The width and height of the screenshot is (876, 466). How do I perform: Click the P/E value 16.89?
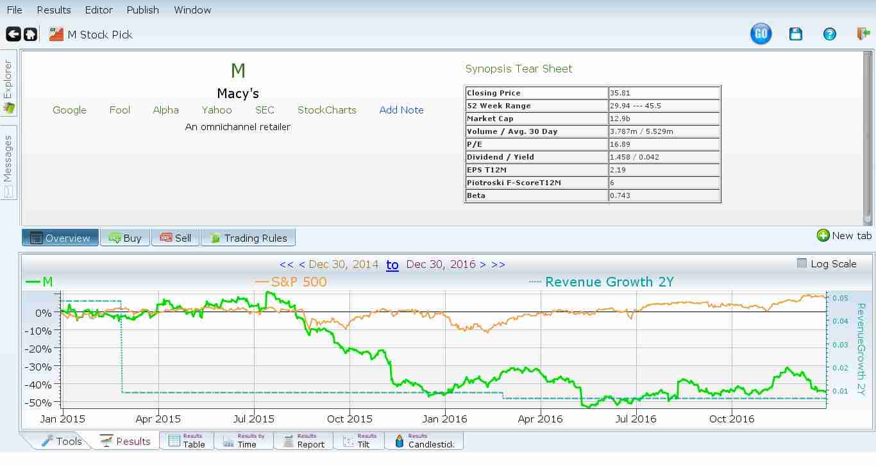[664, 144]
